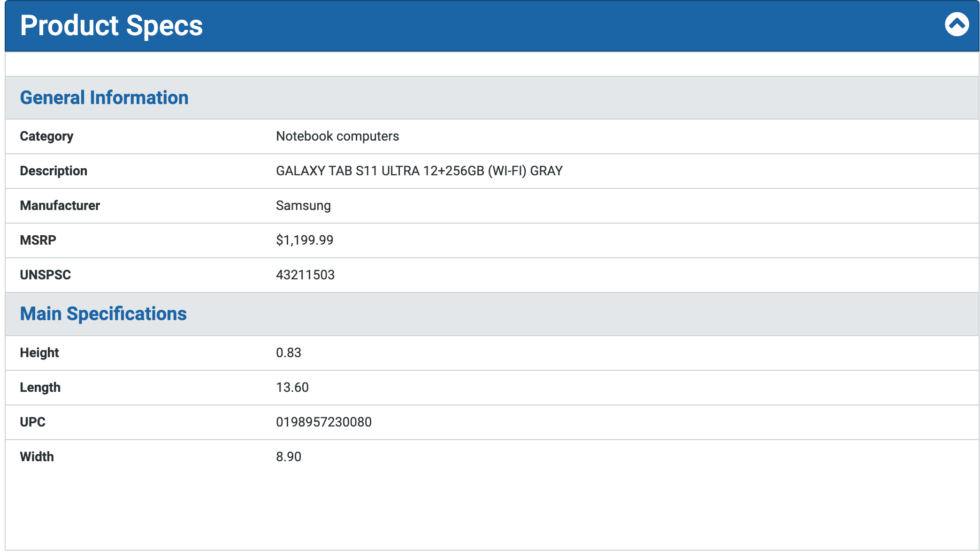Viewport: 980px width, 554px height.
Task: Click the $1,199.99 price value
Action: pos(305,240)
